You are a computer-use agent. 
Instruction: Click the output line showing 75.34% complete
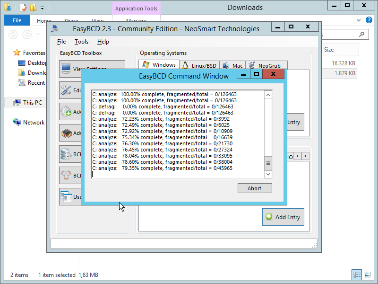coord(162,137)
